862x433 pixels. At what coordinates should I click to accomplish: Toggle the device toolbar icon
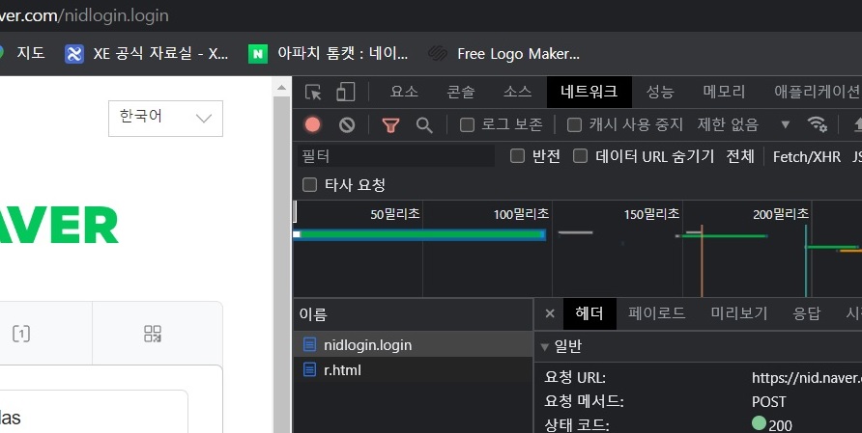point(345,92)
